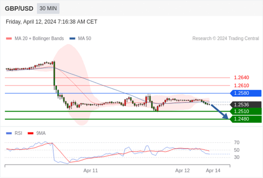Click the 1.2640 red resistance label
263x178 pixels.
[242, 78]
